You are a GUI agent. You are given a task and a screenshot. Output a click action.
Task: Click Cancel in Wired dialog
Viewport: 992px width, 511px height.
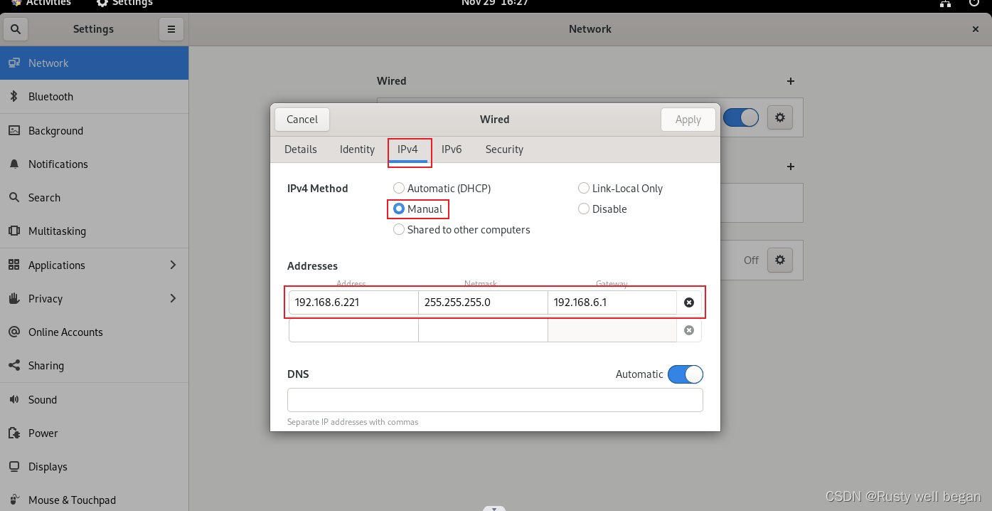coord(302,120)
